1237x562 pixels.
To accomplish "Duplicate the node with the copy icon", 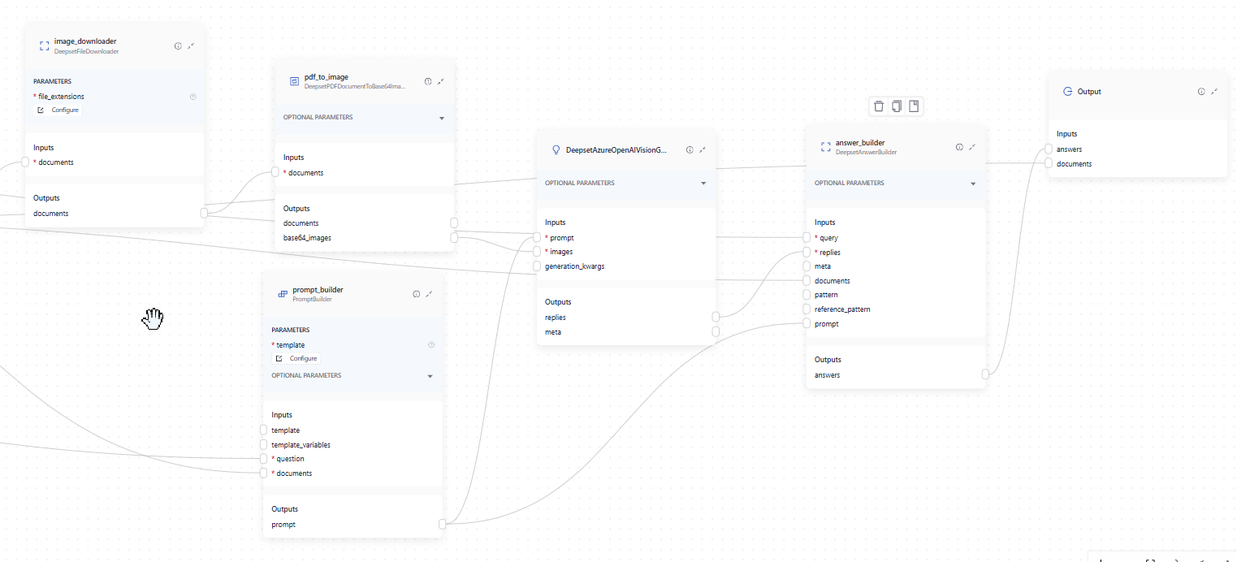I will click(897, 106).
